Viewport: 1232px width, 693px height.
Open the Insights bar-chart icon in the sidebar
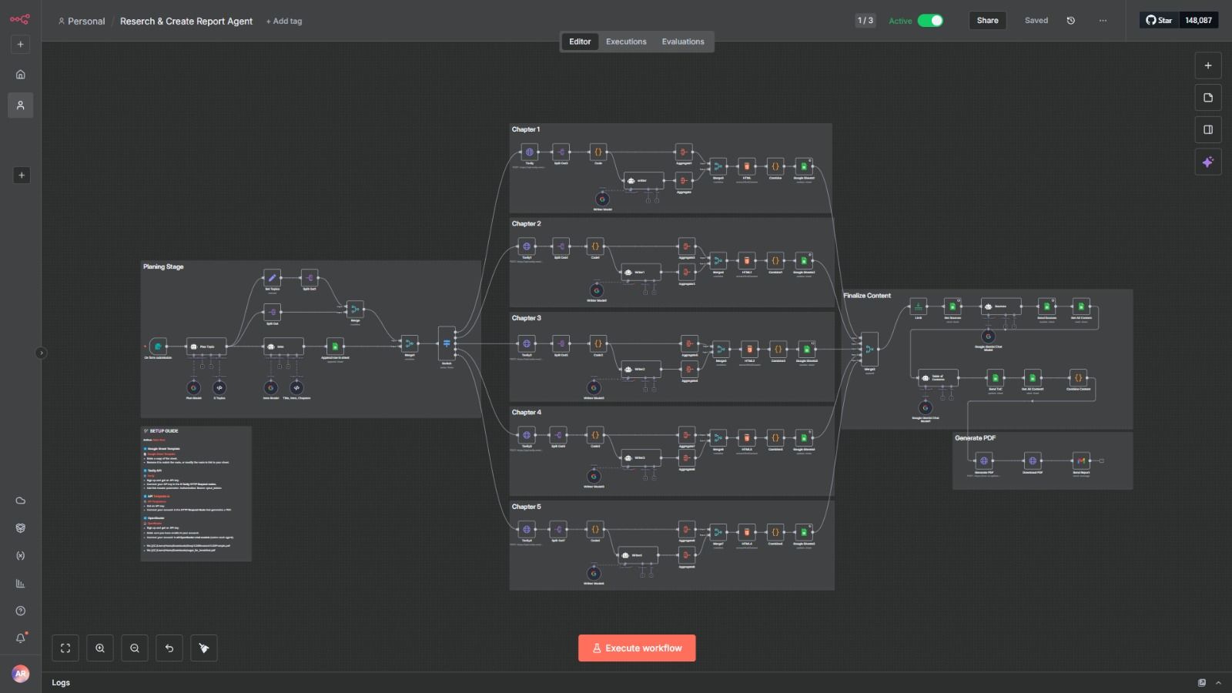click(21, 584)
